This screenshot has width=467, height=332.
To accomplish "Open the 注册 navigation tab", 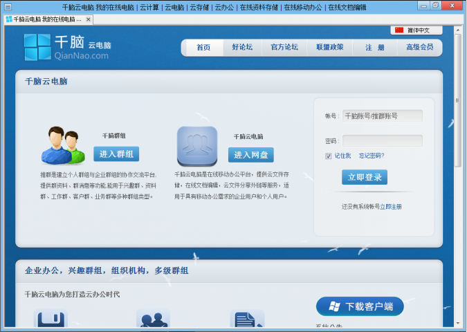I will pos(375,47).
